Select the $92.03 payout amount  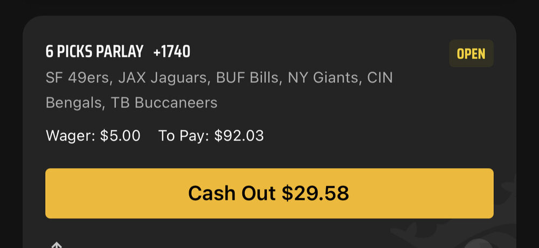(239, 136)
